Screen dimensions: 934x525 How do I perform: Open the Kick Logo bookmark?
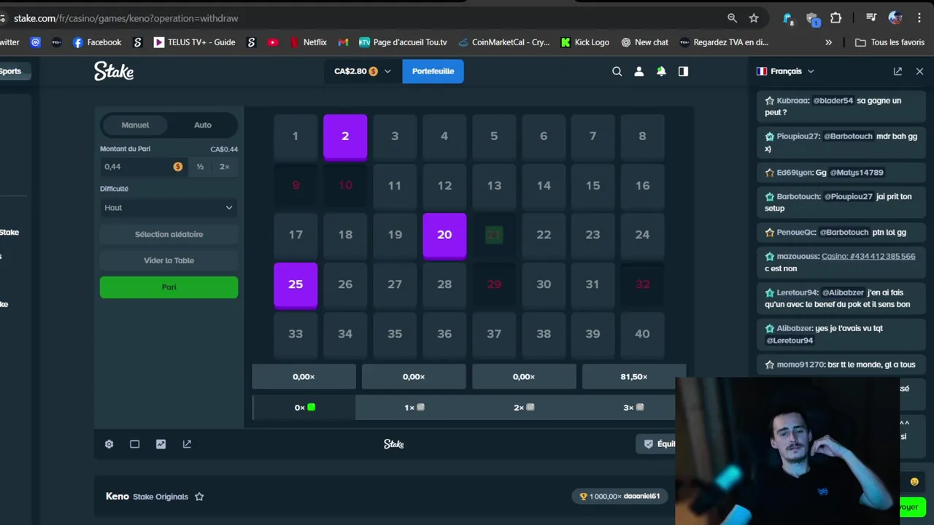coord(584,42)
